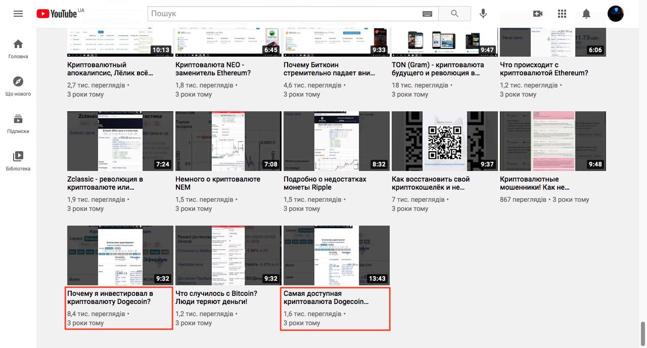
Task: Open 'Почему я инвестировал в криптовалюту Dogecoin?' title
Action: (110, 297)
